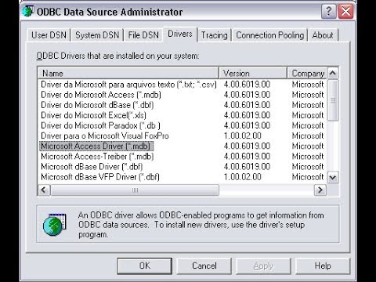Image resolution: width=376 pixels, height=282 pixels.
Task: Show the About tab
Action: tap(323, 35)
